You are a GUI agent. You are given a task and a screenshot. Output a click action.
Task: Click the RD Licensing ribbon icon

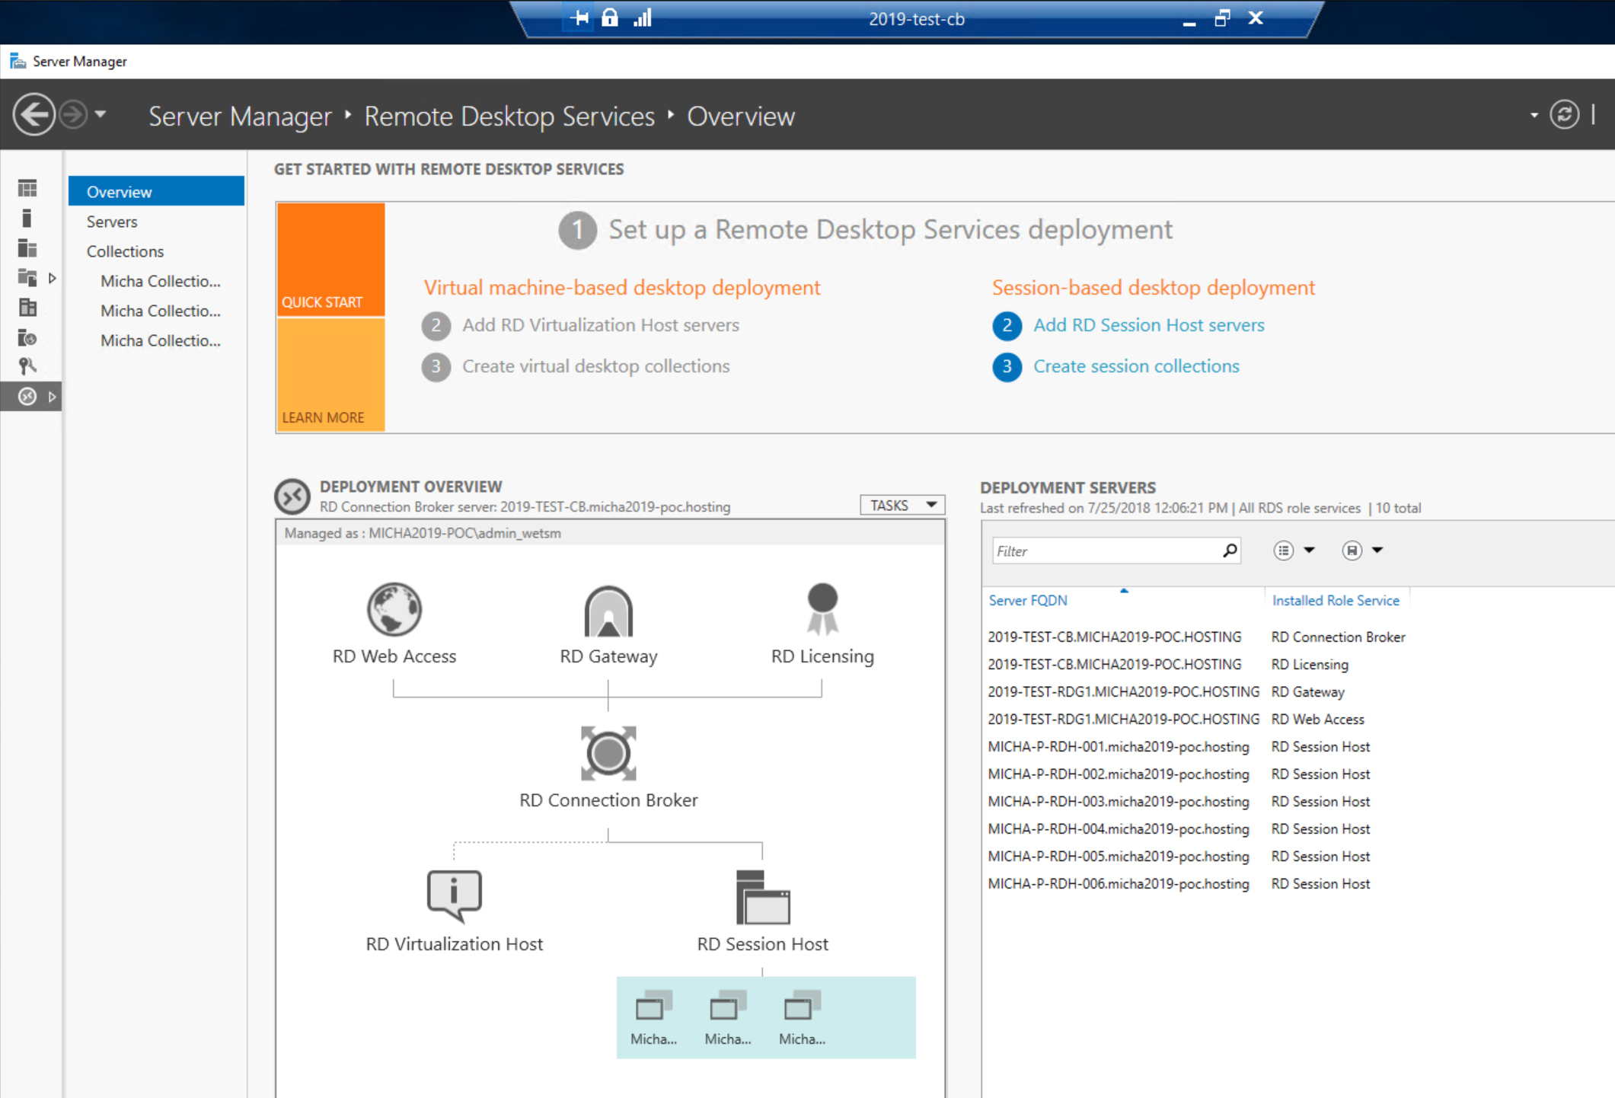pyautogui.click(x=822, y=609)
